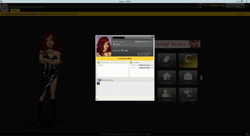Image resolution: width=250 pixels, height=136 pixels.
Task: Open the Relationship dropdown
Action: click(146, 65)
